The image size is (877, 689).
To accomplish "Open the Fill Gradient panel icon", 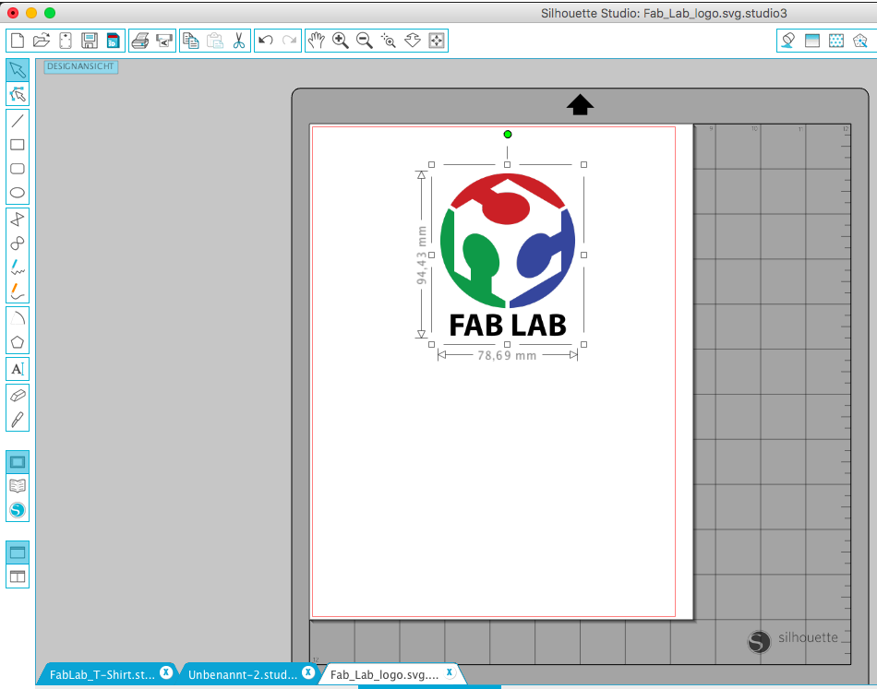I will (x=812, y=41).
